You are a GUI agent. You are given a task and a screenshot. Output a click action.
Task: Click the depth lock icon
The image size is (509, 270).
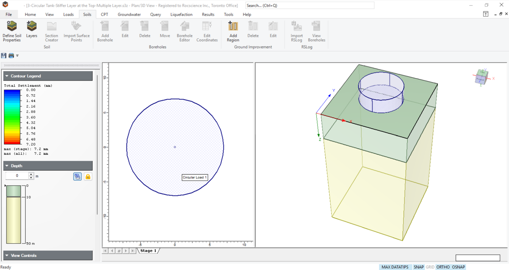point(88,177)
